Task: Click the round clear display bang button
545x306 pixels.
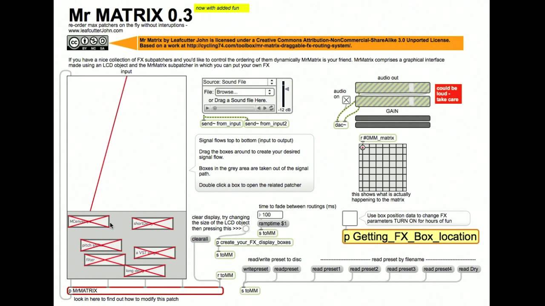Action: pyautogui.click(x=246, y=229)
